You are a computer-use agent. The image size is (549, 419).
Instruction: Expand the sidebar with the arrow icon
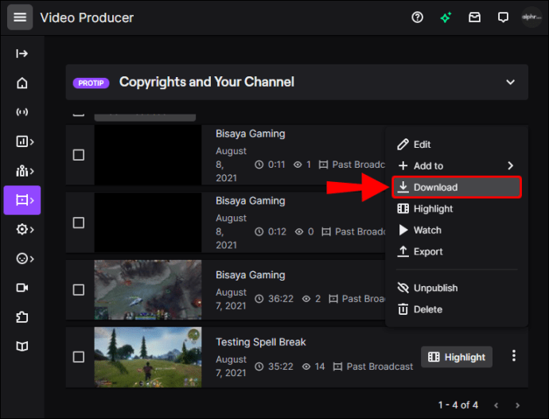coord(22,54)
